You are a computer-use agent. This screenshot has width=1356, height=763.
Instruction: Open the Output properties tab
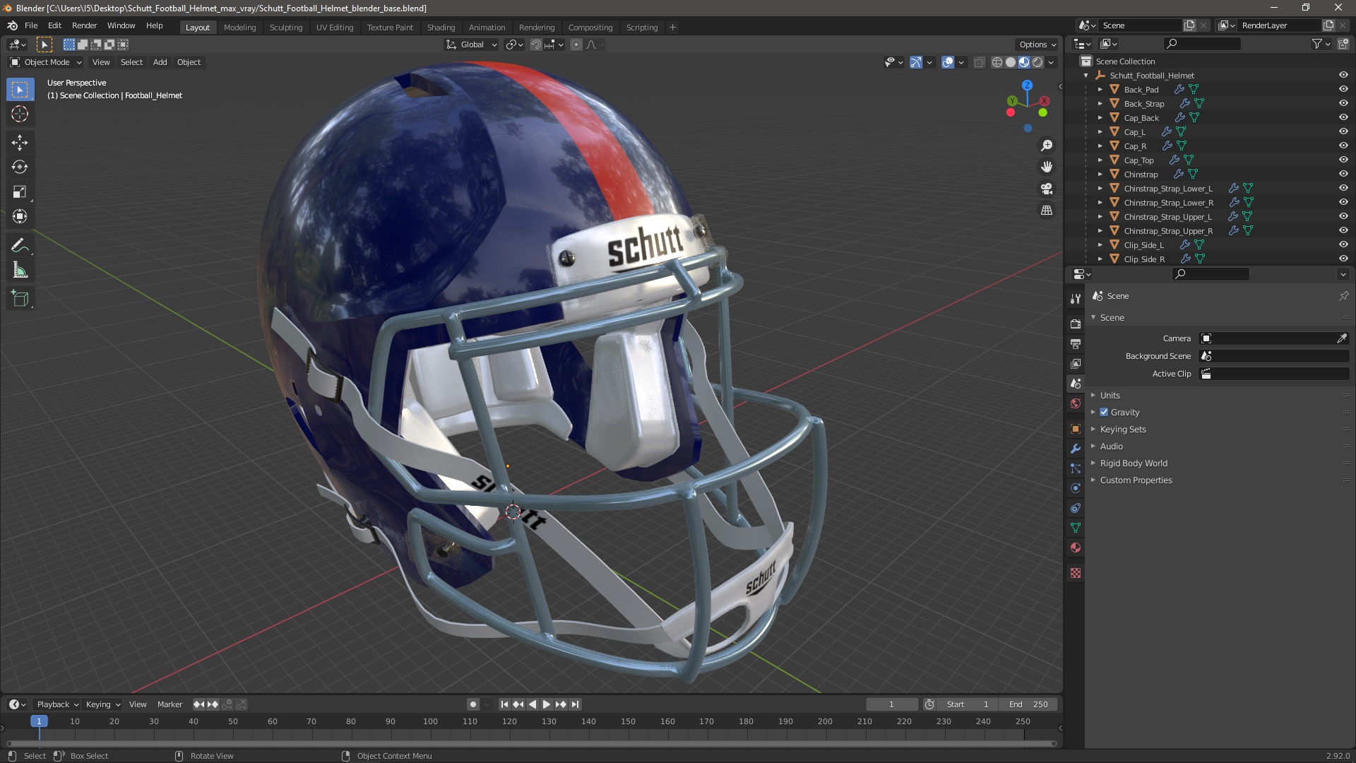click(x=1076, y=343)
